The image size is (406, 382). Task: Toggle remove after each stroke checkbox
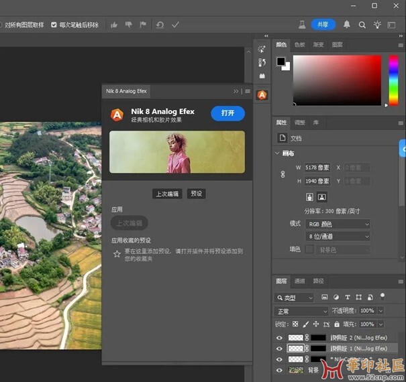pyautogui.click(x=54, y=25)
